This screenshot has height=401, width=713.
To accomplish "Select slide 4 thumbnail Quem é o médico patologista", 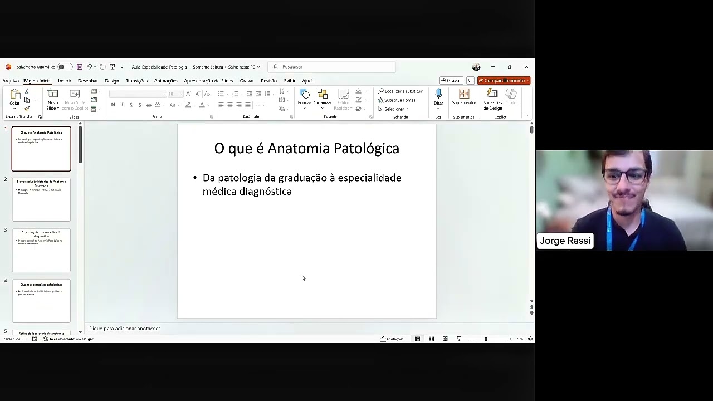I will (x=41, y=301).
